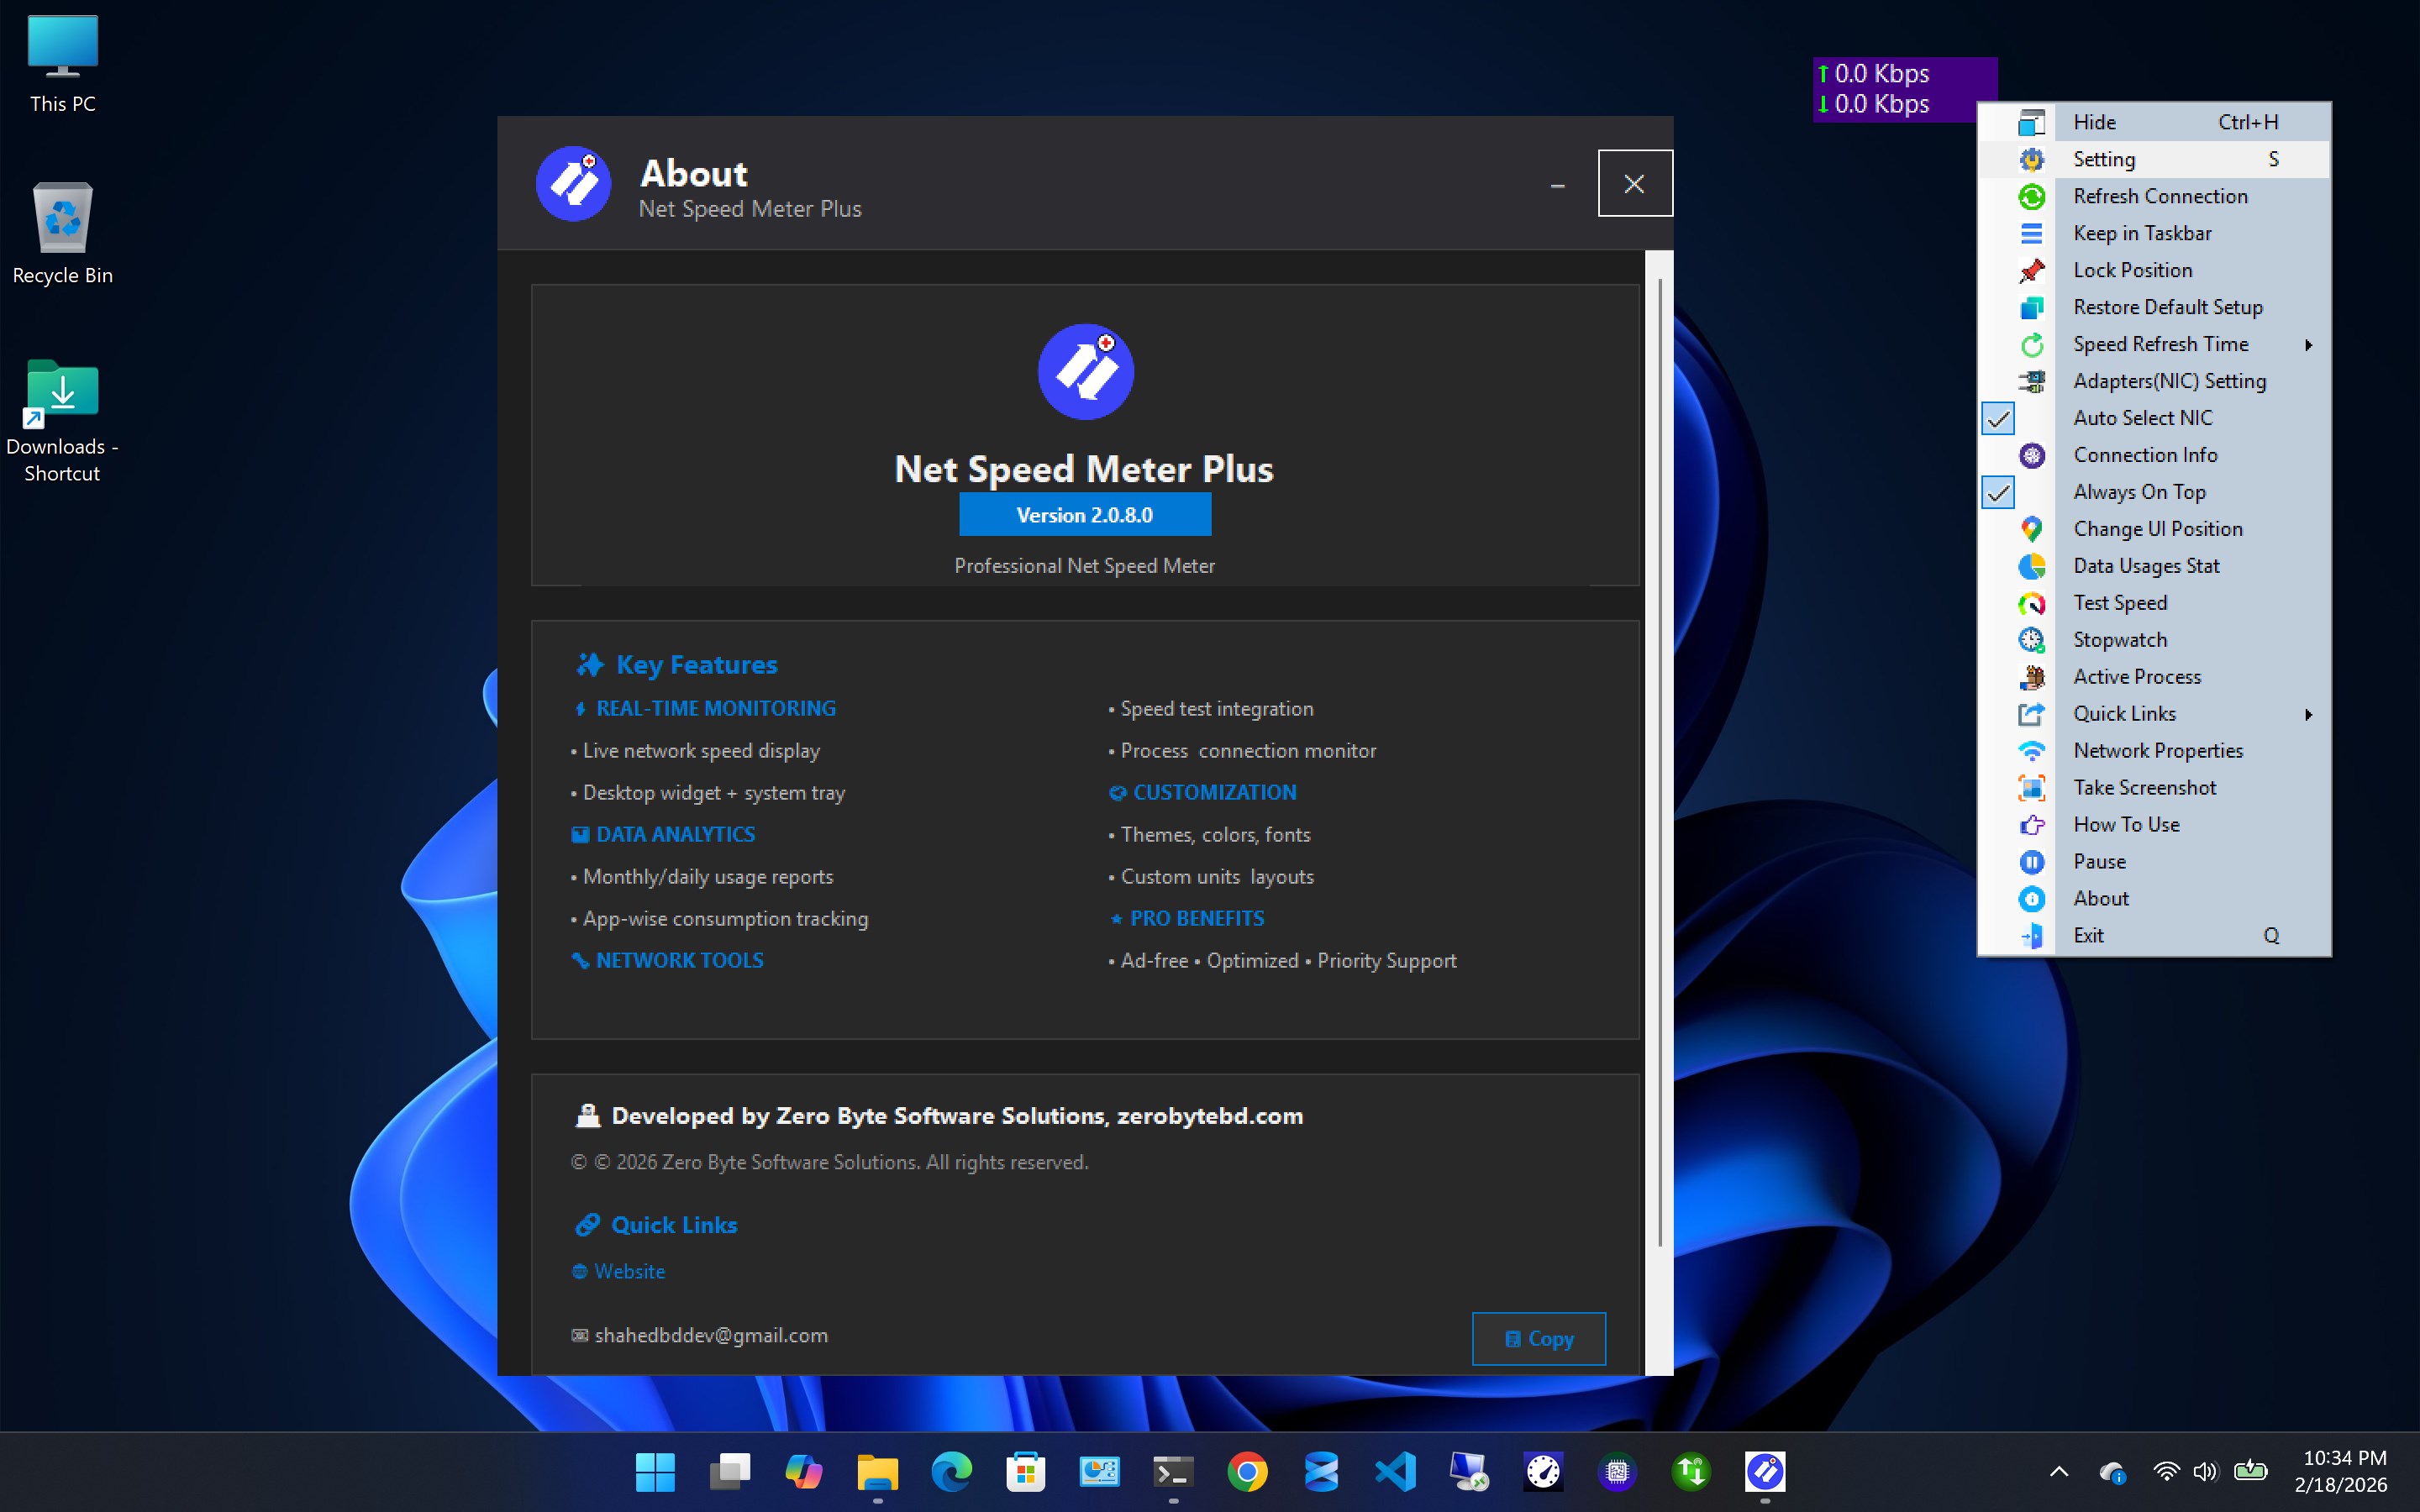This screenshot has width=2420, height=1512.
Task: Select Test Speed menu entry
Action: pyautogui.click(x=2154, y=604)
